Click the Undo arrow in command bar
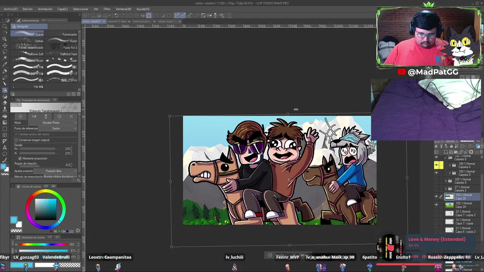484x272 pixels. point(116,15)
